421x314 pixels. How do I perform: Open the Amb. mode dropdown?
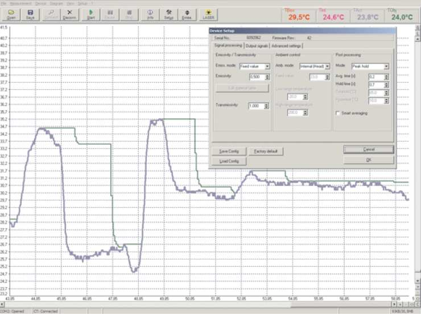[327, 66]
